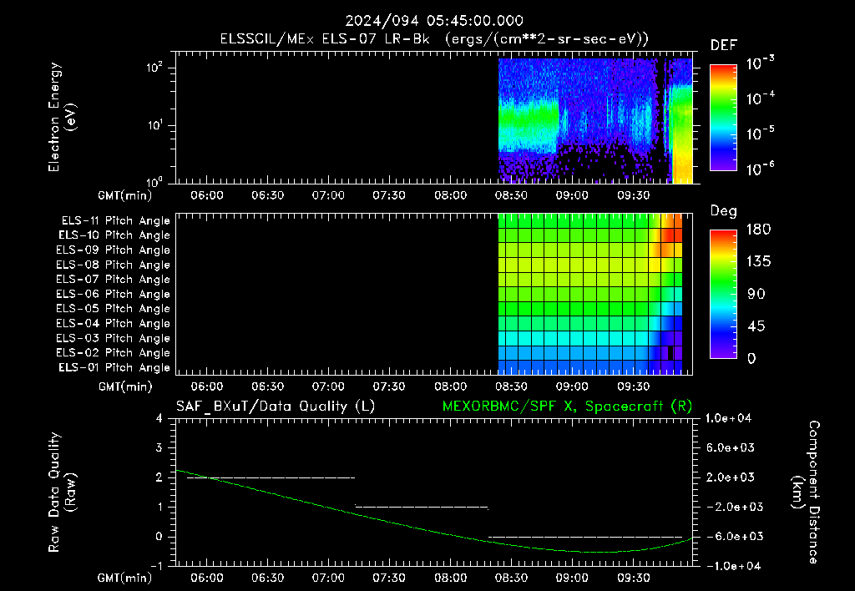
Task: Click the Component Distance (km) axis label
Action: pos(806,492)
